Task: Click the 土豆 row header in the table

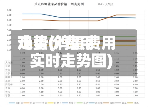Action: pos(8,81)
